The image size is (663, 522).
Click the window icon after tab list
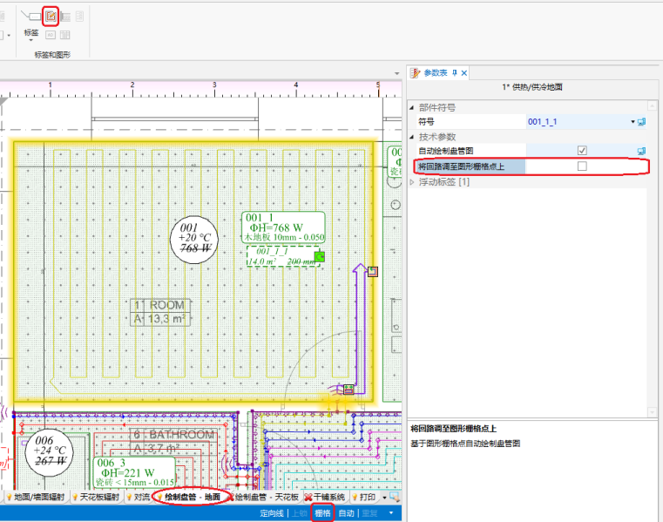395,497
